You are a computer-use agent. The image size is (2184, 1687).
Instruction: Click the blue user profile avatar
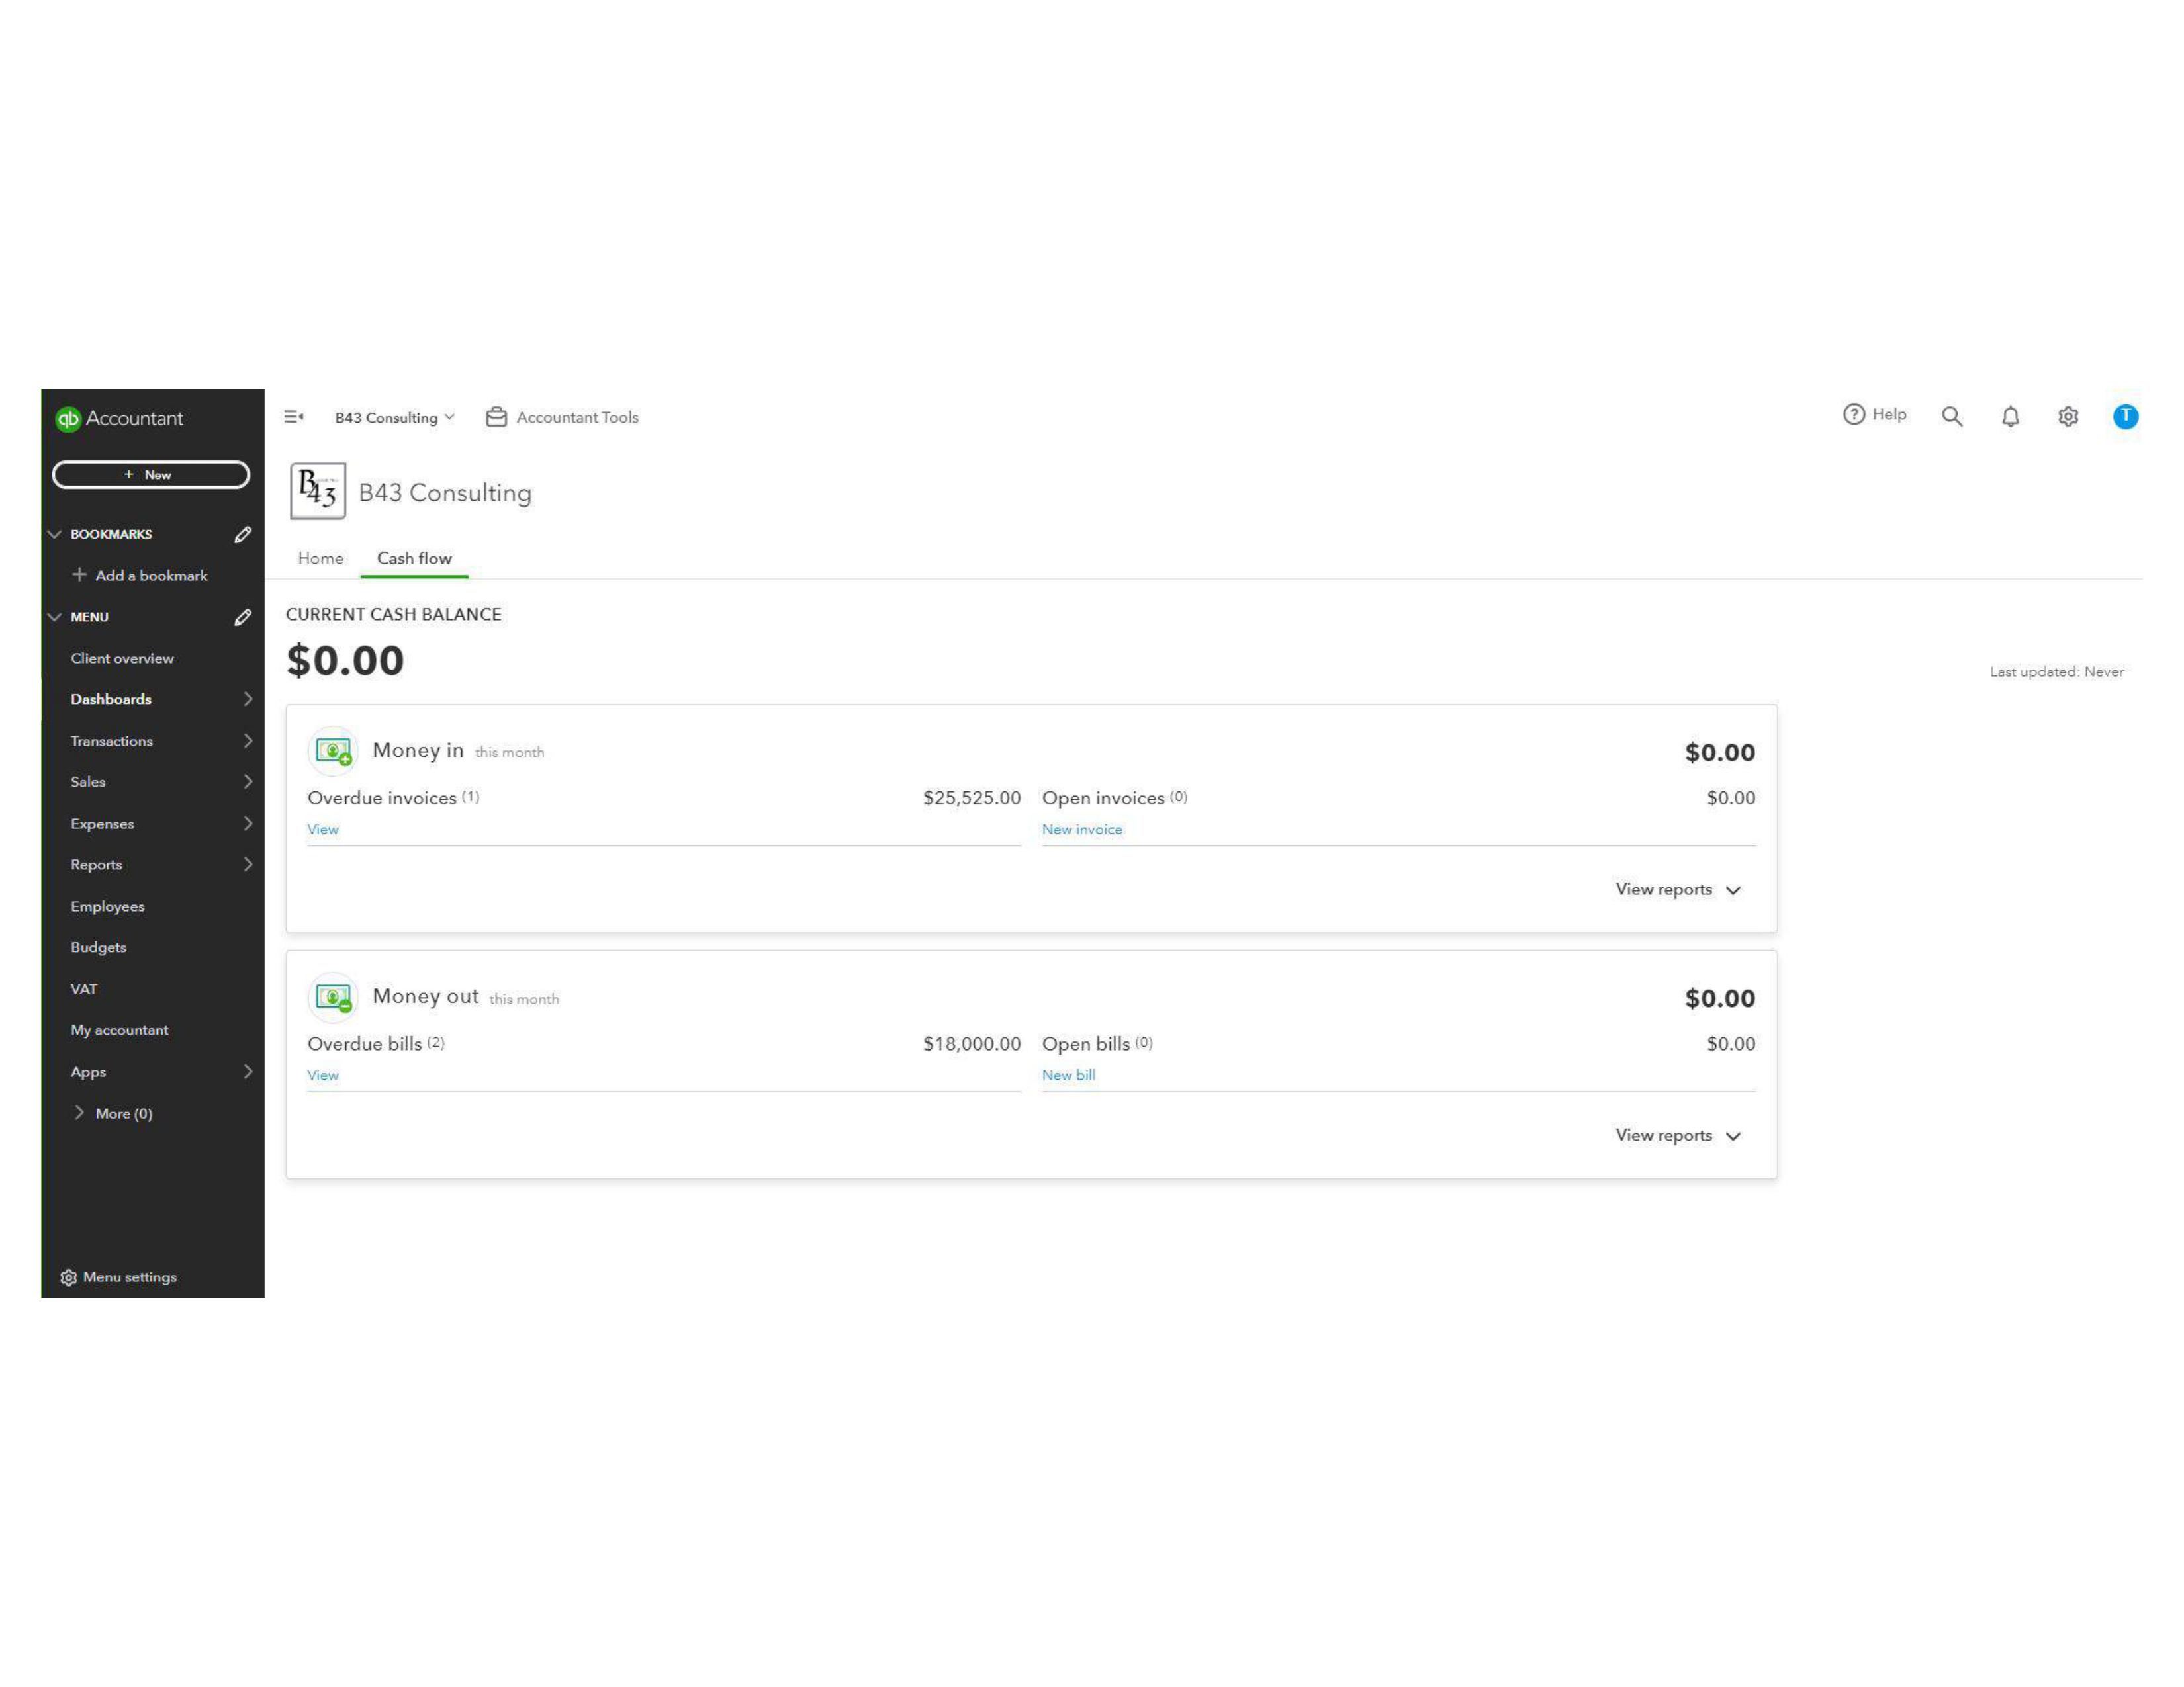coord(2125,415)
